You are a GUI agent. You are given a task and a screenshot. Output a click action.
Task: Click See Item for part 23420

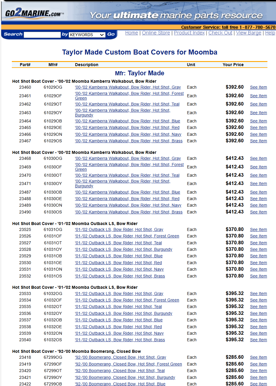[x=258, y=371]
